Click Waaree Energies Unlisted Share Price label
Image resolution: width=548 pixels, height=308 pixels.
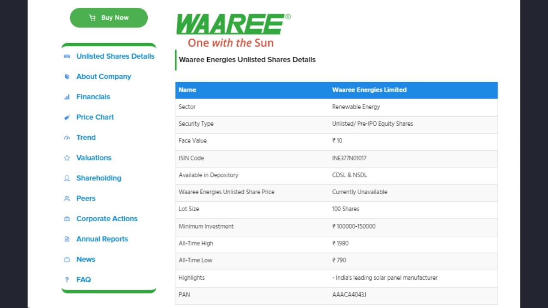coord(226,192)
